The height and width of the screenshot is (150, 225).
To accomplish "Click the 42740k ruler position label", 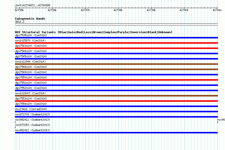I will coord(184,10).
